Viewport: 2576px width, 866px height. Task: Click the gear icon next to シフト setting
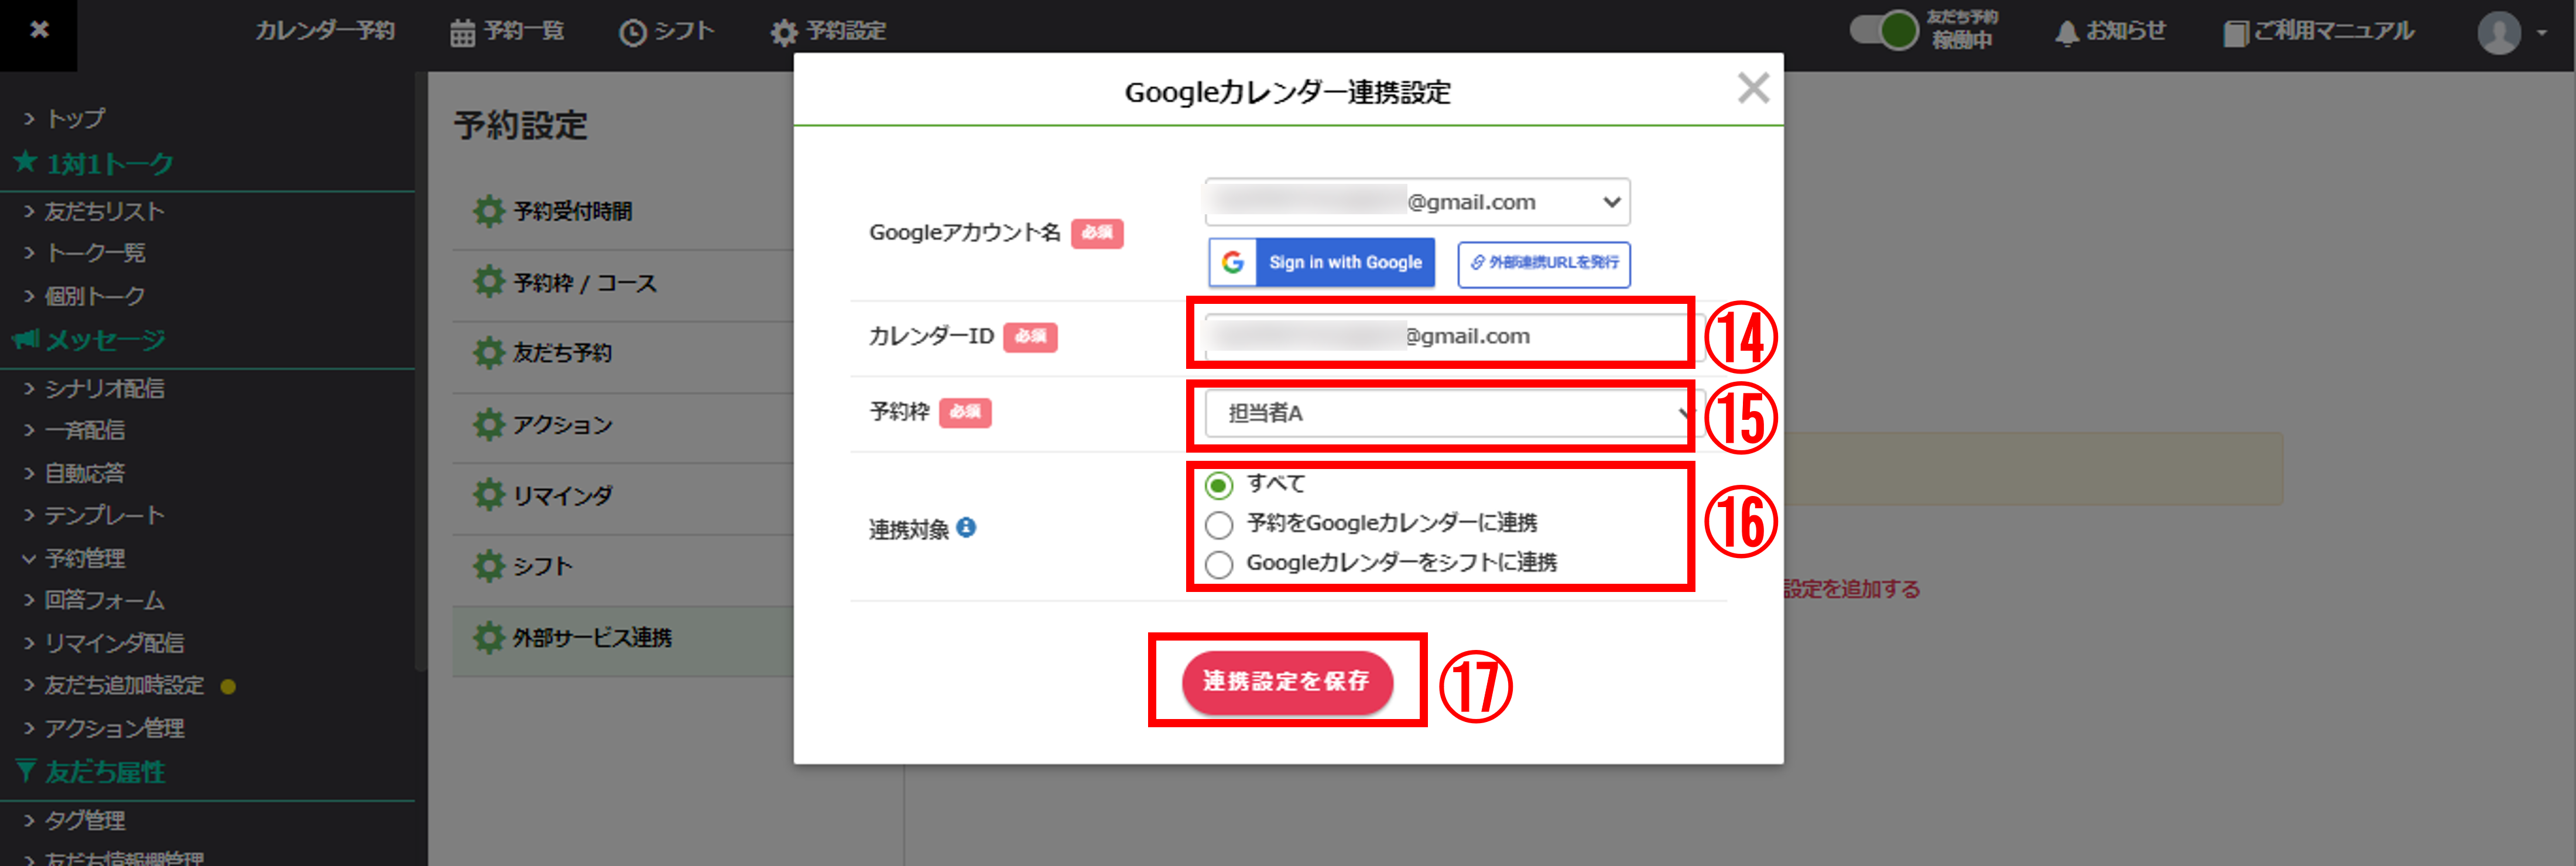(488, 565)
